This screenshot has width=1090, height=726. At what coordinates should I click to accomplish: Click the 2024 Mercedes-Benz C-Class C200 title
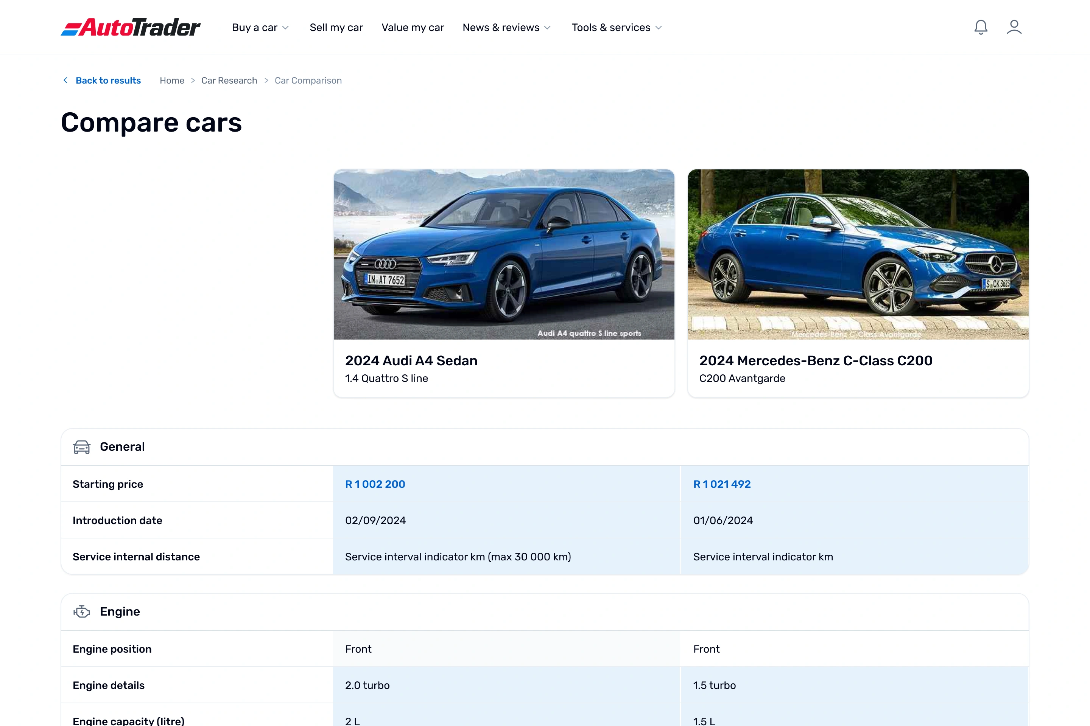tap(816, 361)
